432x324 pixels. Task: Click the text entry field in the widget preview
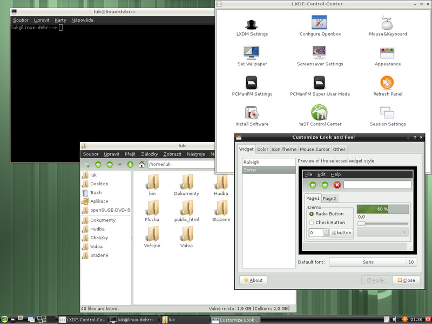[377, 185]
